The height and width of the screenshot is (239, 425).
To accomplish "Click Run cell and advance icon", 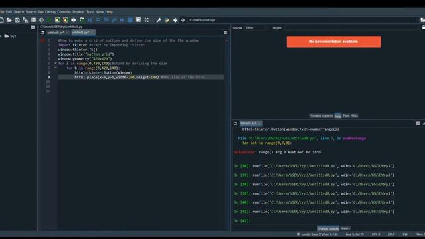I will [65, 20].
